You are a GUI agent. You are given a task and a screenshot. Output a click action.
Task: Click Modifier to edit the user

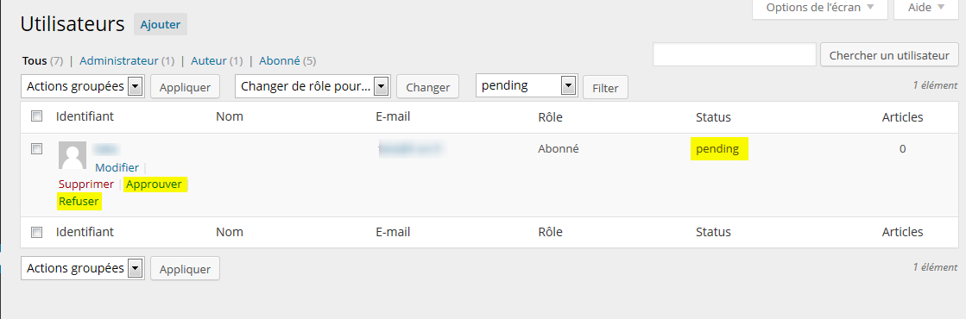(x=117, y=167)
